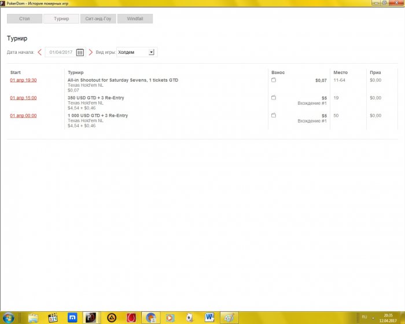Select 1 000 USD GTD + 3 Re-Entry title
Viewport: 405px width, 324px height.
click(x=98, y=116)
